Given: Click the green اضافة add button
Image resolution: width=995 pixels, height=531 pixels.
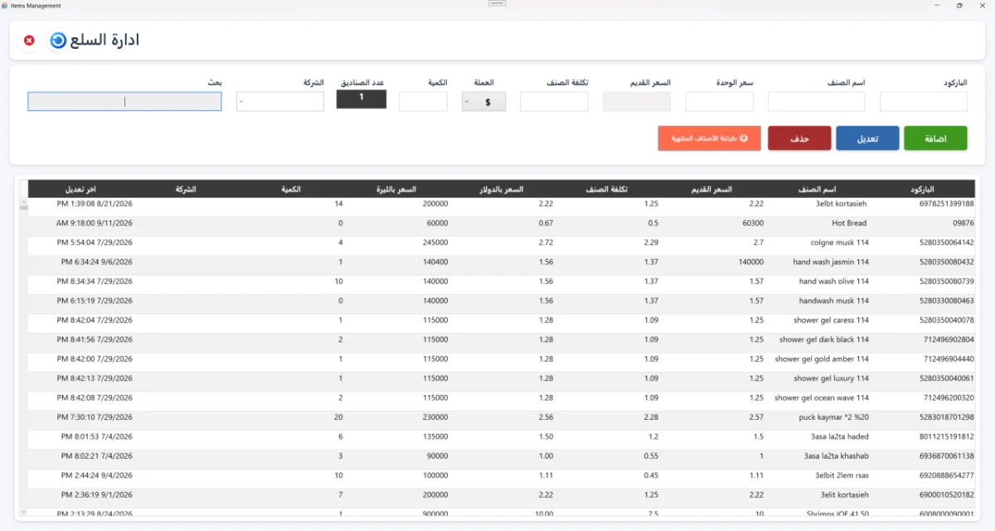Looking at the screenshot, I should [935, 138].
